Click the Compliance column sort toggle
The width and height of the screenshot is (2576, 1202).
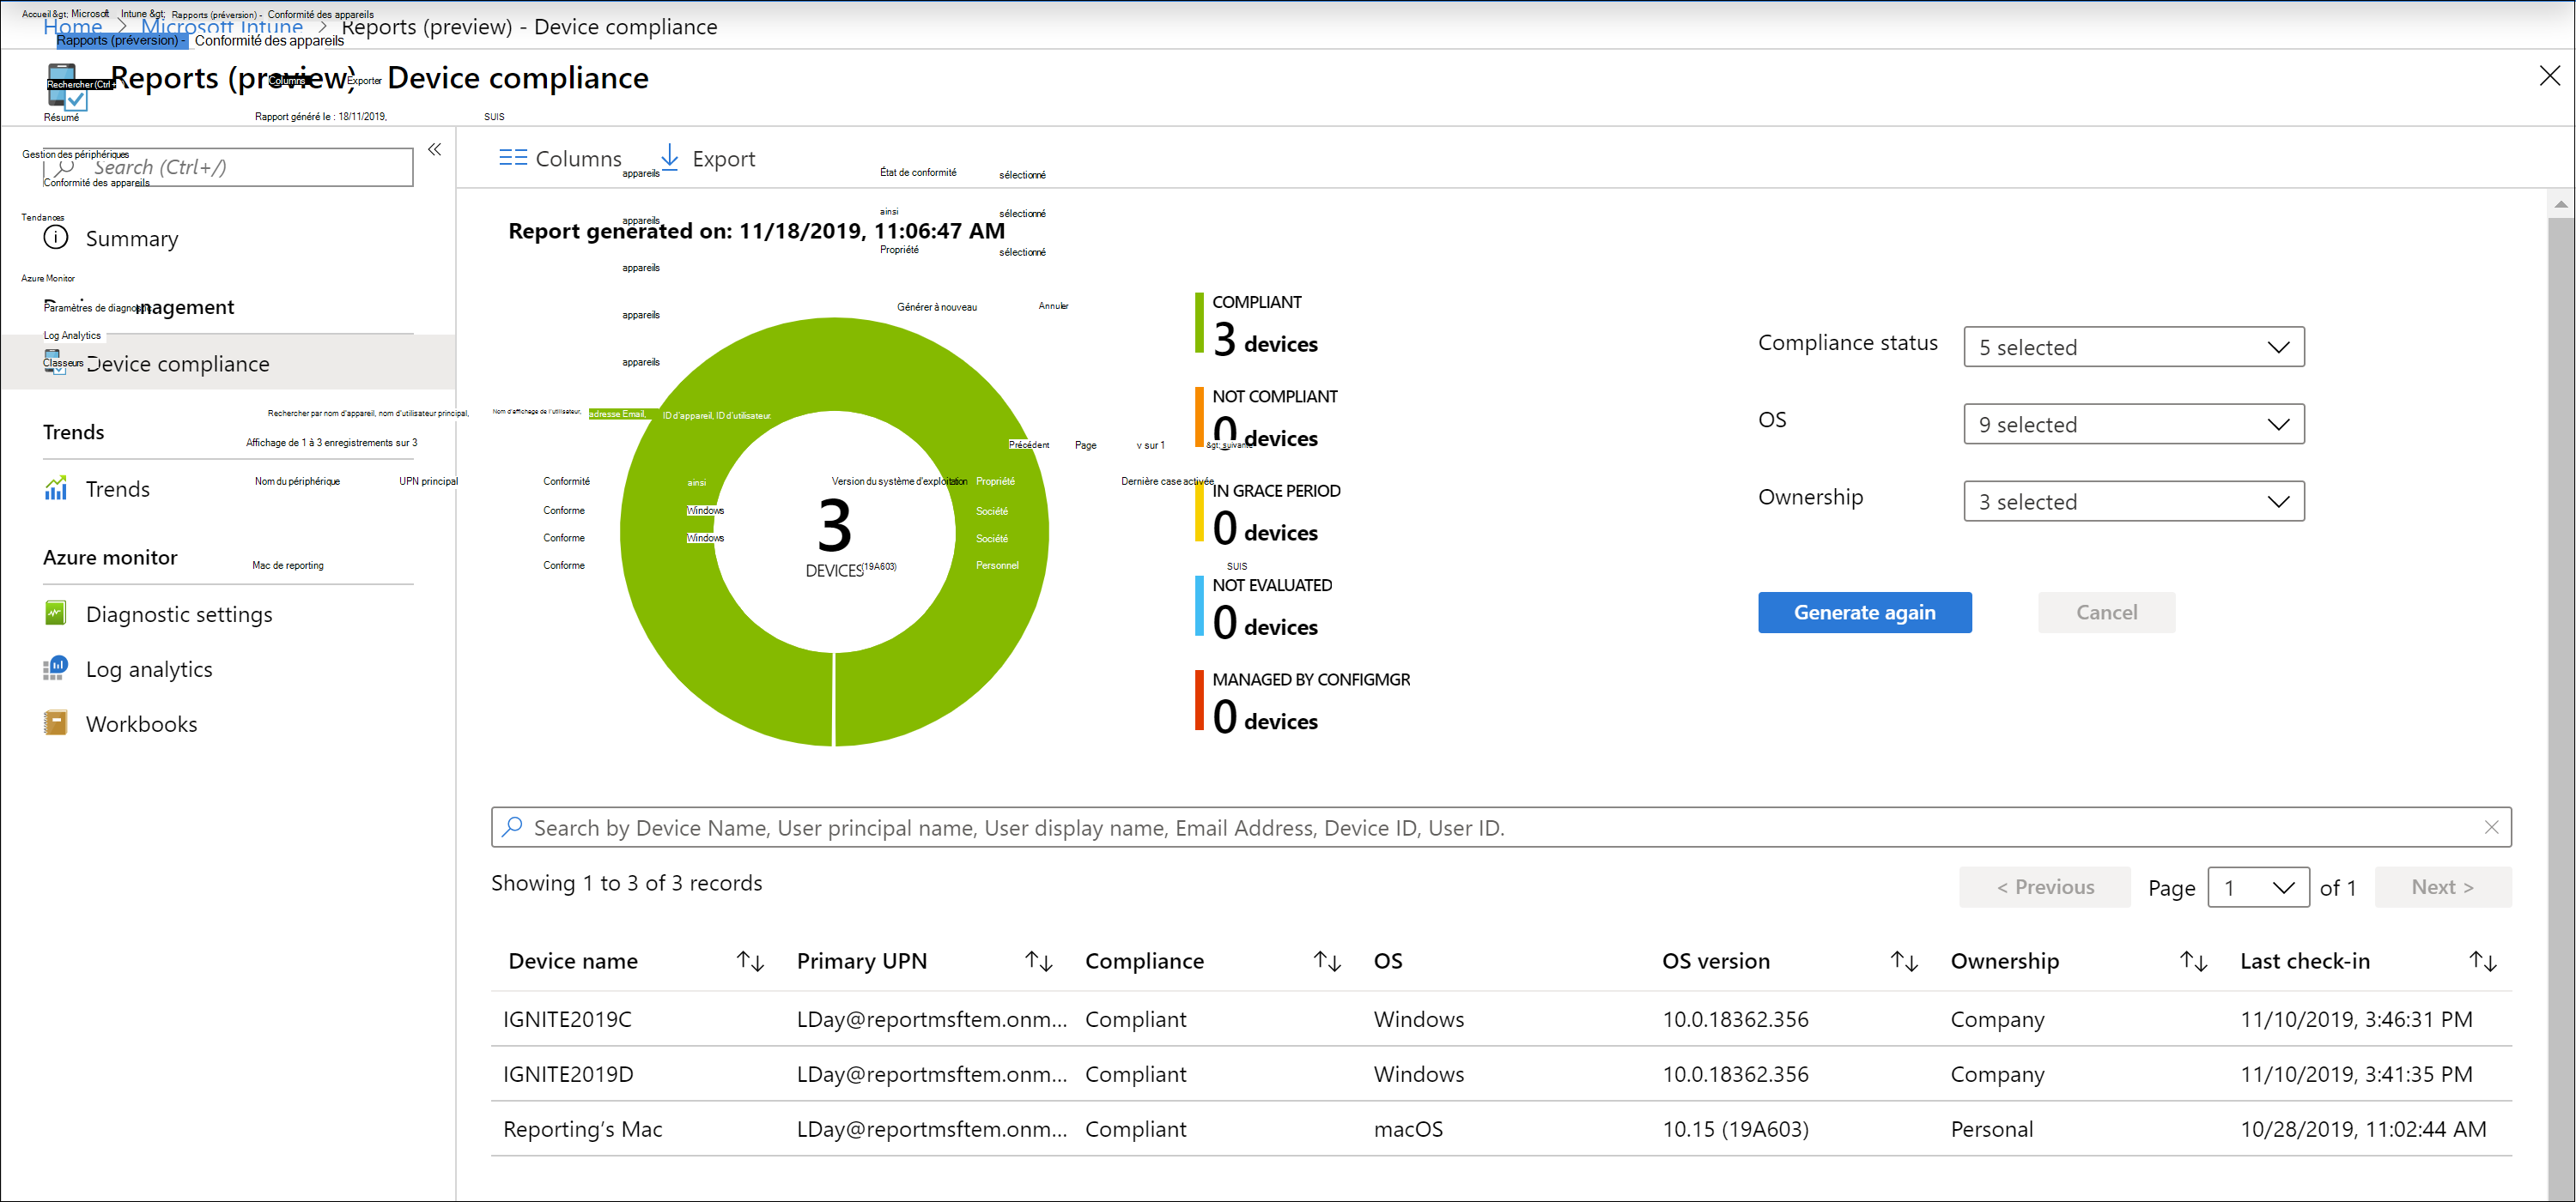[1327, 961]
